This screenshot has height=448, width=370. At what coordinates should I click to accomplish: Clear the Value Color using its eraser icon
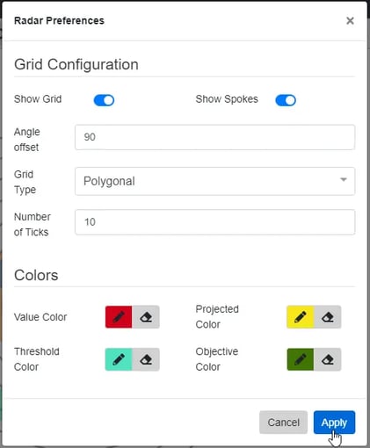click(146, 317)
